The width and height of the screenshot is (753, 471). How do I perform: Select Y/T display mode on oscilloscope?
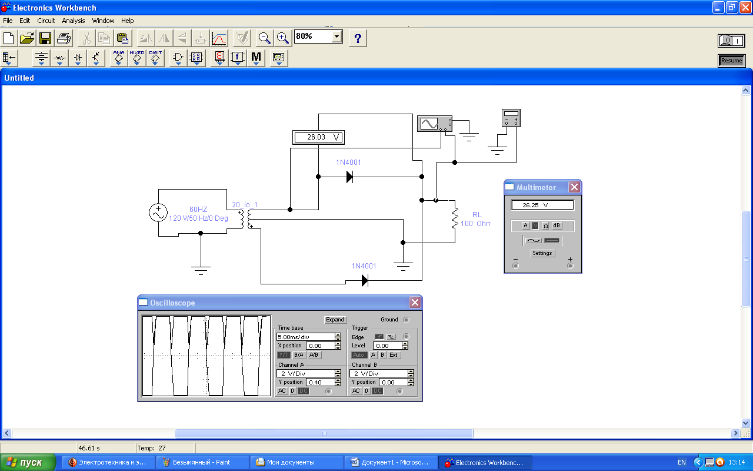284,355
